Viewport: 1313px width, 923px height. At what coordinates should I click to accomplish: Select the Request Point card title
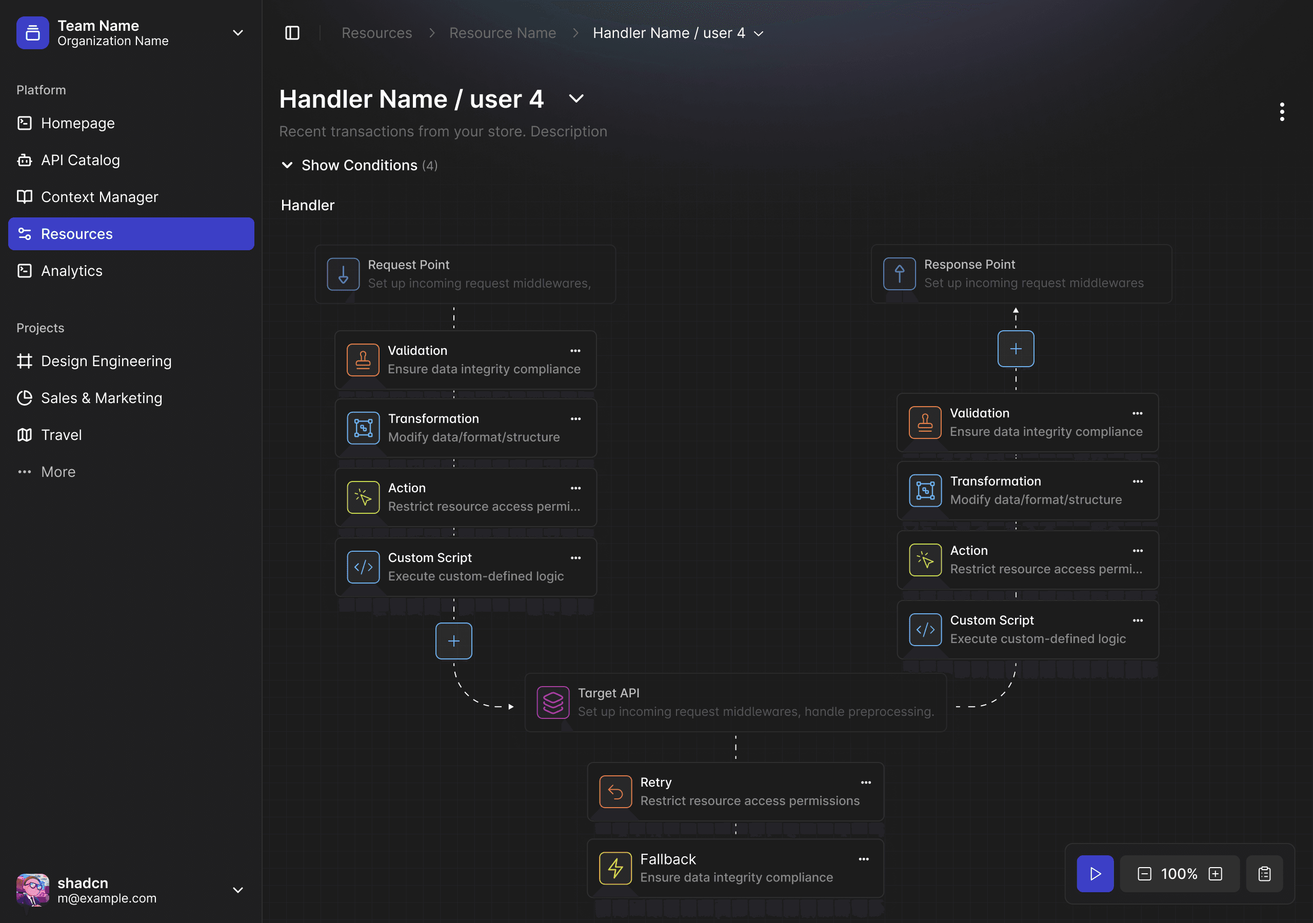(408, 265)
